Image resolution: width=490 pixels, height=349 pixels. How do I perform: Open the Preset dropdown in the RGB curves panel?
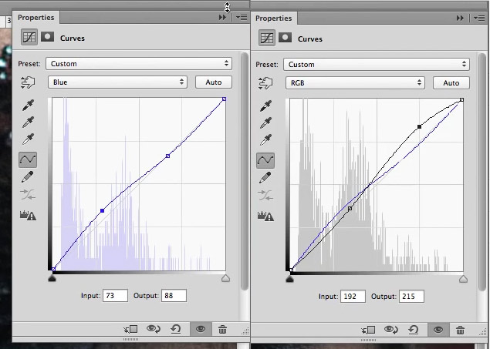377,65
